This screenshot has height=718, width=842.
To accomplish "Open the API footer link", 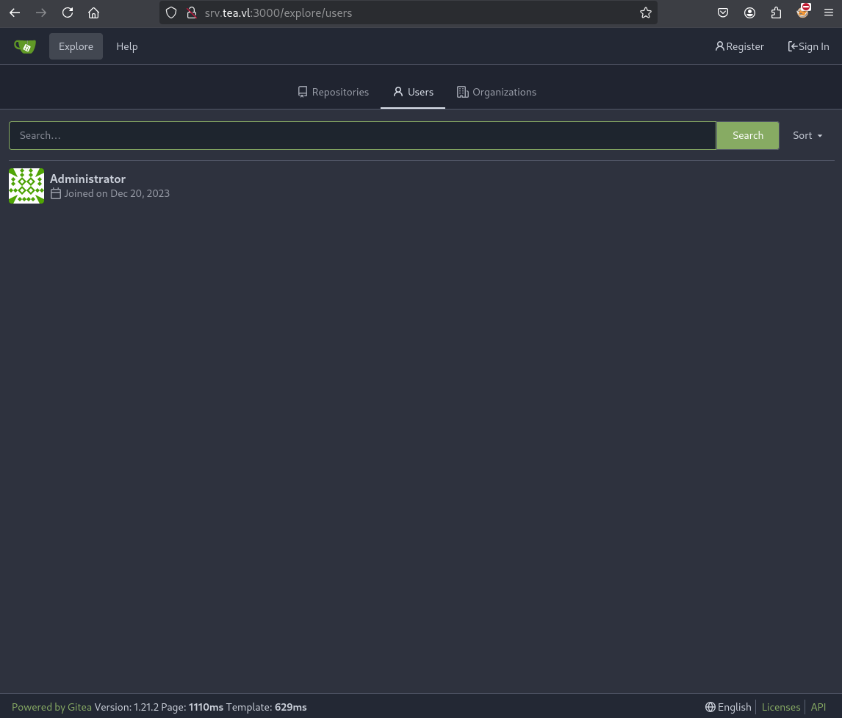I will [x=818, y=707].
